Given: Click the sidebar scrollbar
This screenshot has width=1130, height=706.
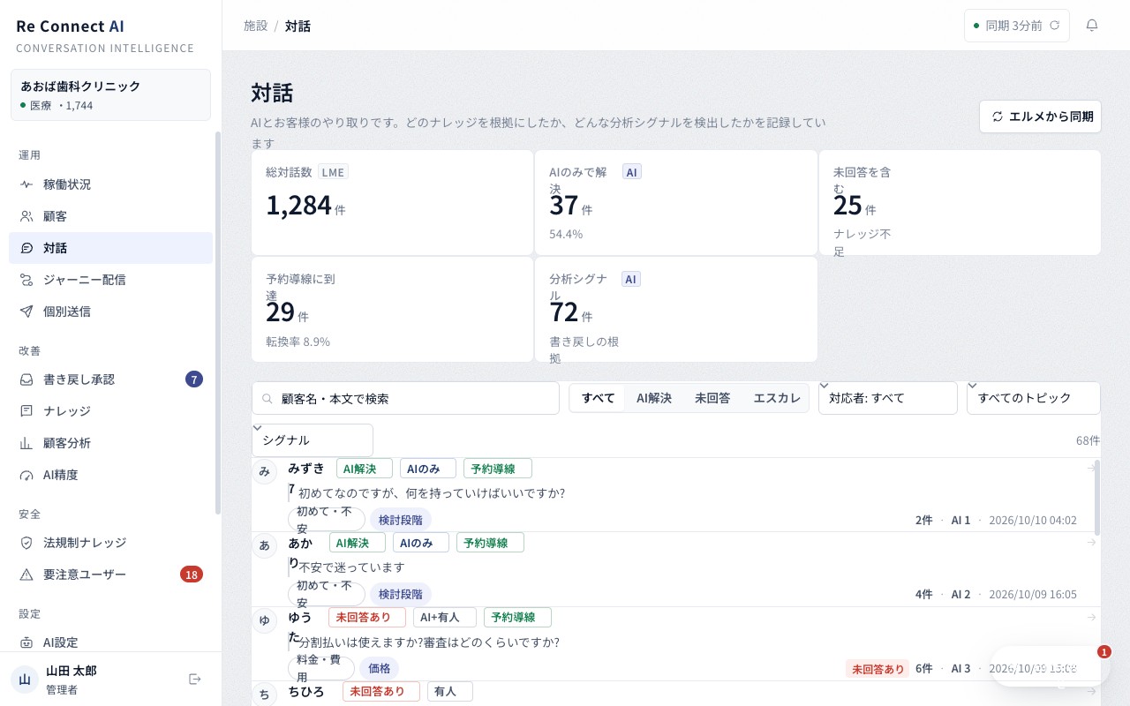Looking at the screenshot, I should click(218, 322).
